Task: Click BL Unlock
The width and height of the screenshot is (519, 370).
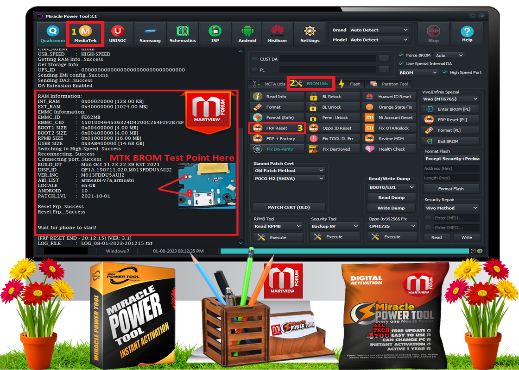Action: [333, 107]
